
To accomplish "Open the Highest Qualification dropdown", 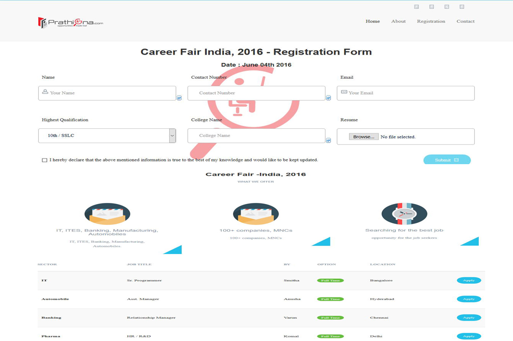I will tap(107, 135).
